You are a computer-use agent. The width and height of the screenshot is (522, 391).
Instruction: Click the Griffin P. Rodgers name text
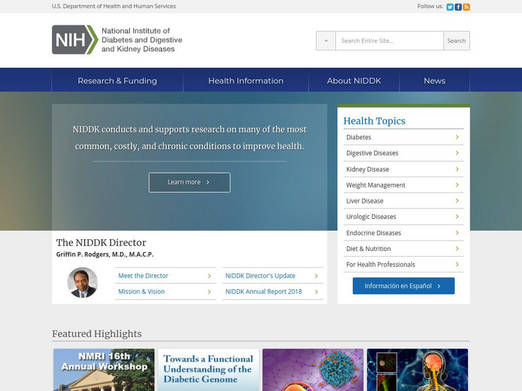(105, 254)
